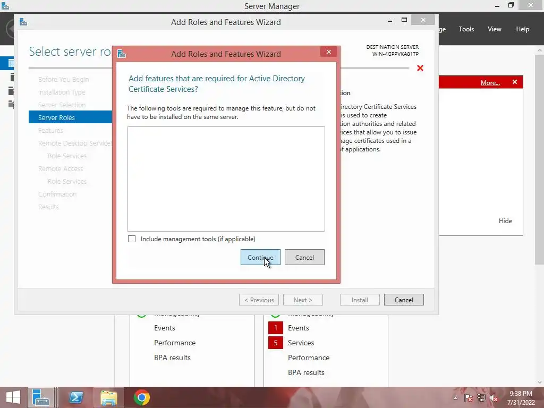Open BPA results in the right tile
This screenshot has width=544, height=408.
click(306, 372)
